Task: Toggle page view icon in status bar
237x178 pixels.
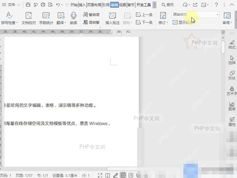Action: click(x=123, y=175)
